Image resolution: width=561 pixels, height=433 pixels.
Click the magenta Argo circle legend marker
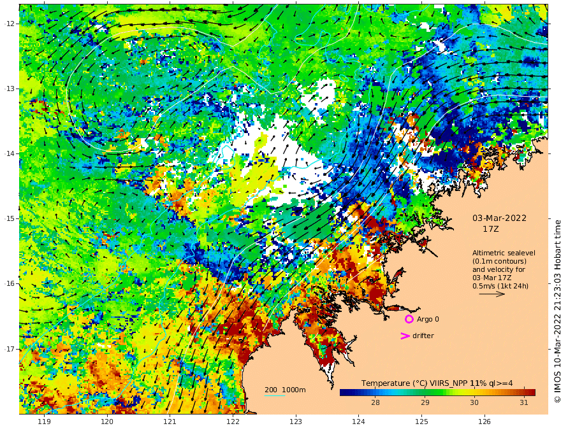[x=409, y=319]
